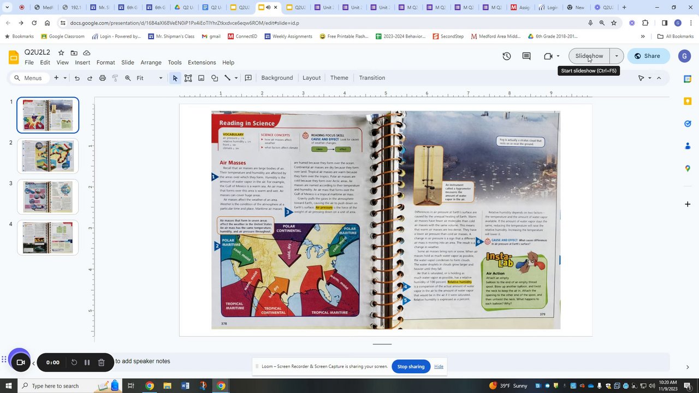Screen dimensions: 699x393
Task: Open pointer mode dropdown arrow
Action: [650, 78]
